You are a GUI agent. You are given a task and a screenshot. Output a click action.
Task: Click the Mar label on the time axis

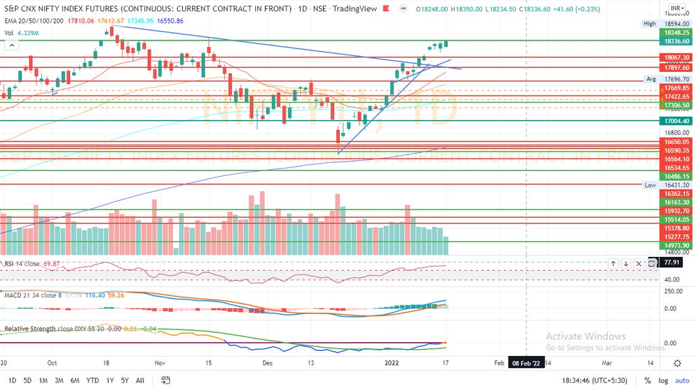[607, 363]
